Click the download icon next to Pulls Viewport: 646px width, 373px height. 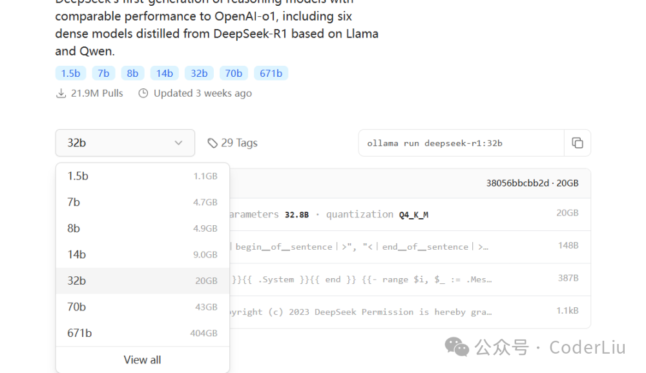click(x=61, y=94)
